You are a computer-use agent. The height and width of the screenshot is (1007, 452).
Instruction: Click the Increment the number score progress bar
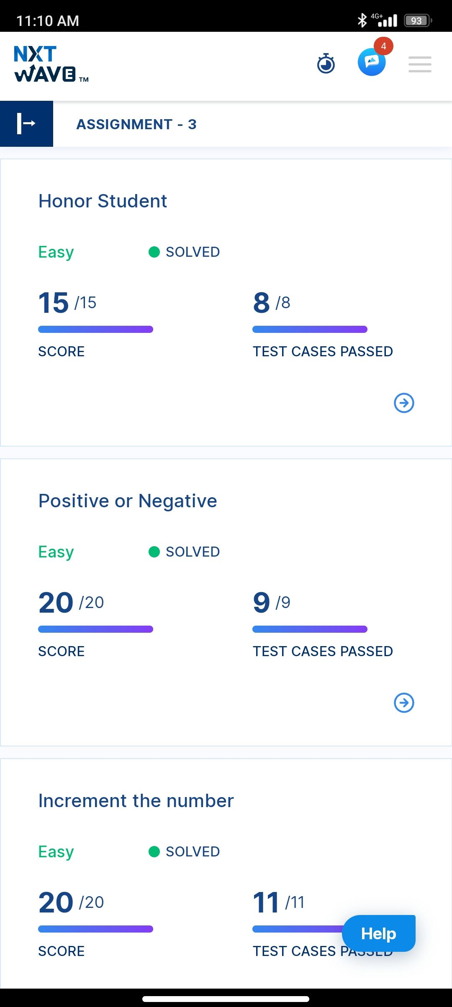coord(95,929)
